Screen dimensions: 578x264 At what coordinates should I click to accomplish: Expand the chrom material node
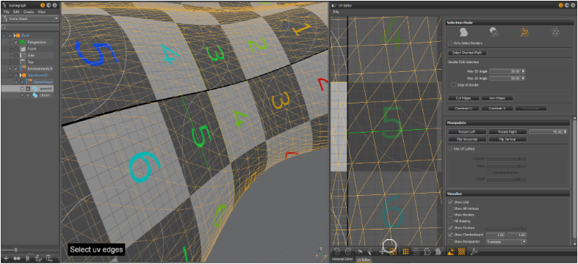point(22,95)
